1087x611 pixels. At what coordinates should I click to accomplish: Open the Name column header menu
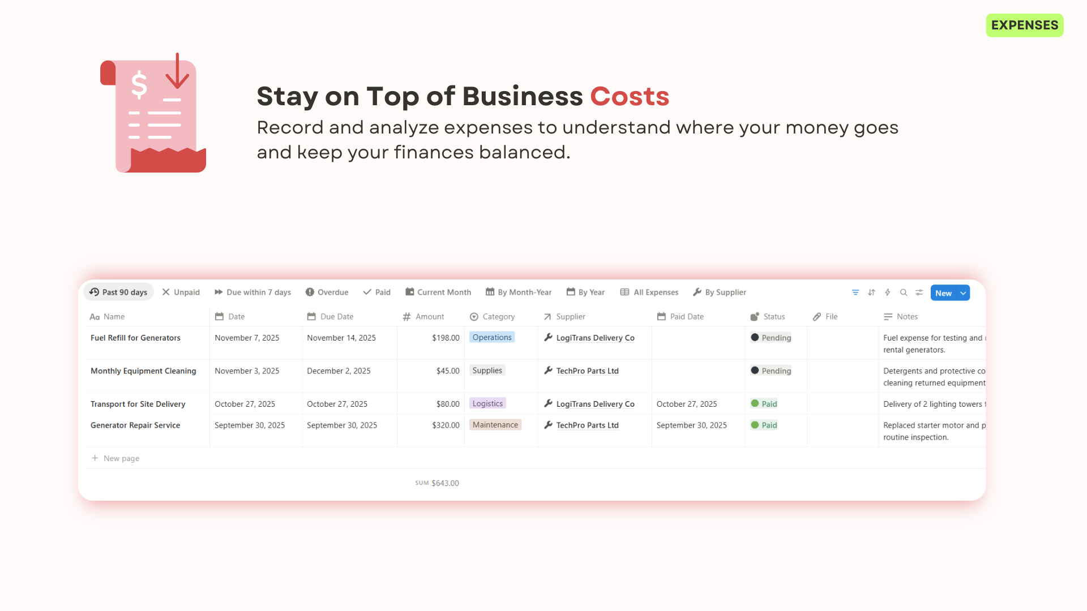point(108,317)
